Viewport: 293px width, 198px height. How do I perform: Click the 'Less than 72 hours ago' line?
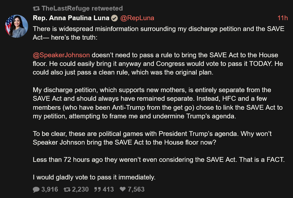click(159, 160)
